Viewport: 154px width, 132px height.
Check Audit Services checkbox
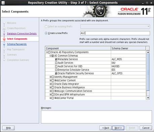coord(56,63)
